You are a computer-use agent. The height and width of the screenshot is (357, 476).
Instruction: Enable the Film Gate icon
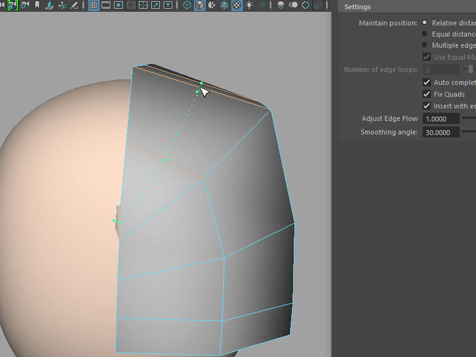(106, 5)
